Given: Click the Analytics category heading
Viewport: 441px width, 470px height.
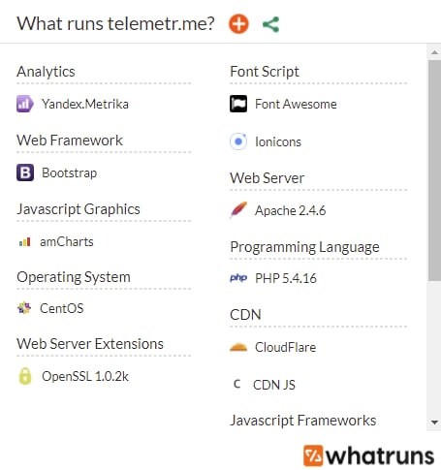Looking at the screenshot, I should click(x=46, y=72).
